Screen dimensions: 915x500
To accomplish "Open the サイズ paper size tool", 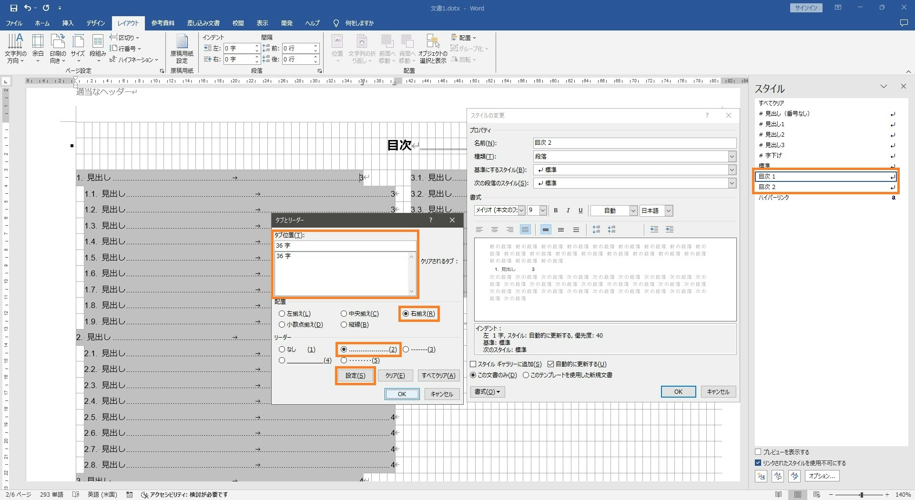I will click(78, 49).
